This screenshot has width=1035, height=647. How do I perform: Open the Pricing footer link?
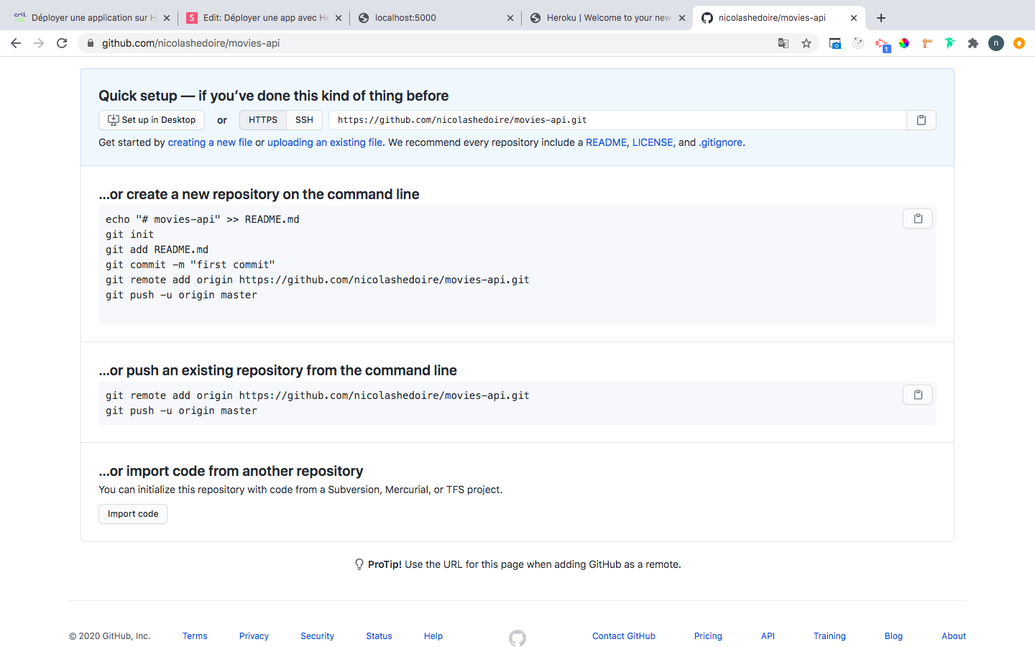pos(708,636)
